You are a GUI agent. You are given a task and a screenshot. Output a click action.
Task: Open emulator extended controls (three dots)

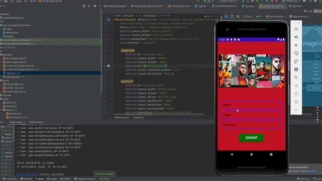(296, 110)
